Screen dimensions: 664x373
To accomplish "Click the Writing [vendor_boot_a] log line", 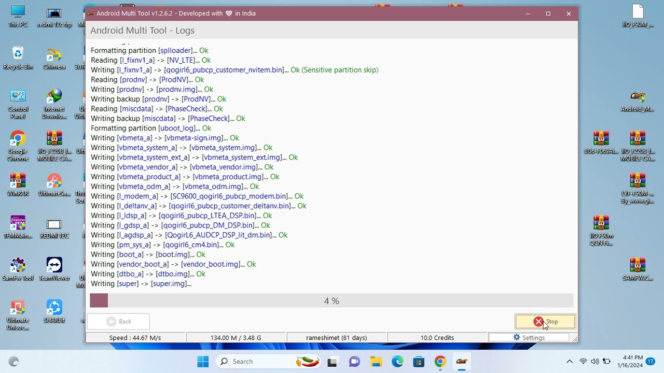I will coord(173,264).
